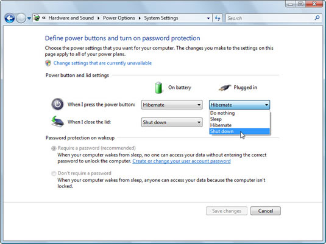Open Hardware and Sound breadcrumb
This screenshot has height=244, width=326.
click(71, 18)
